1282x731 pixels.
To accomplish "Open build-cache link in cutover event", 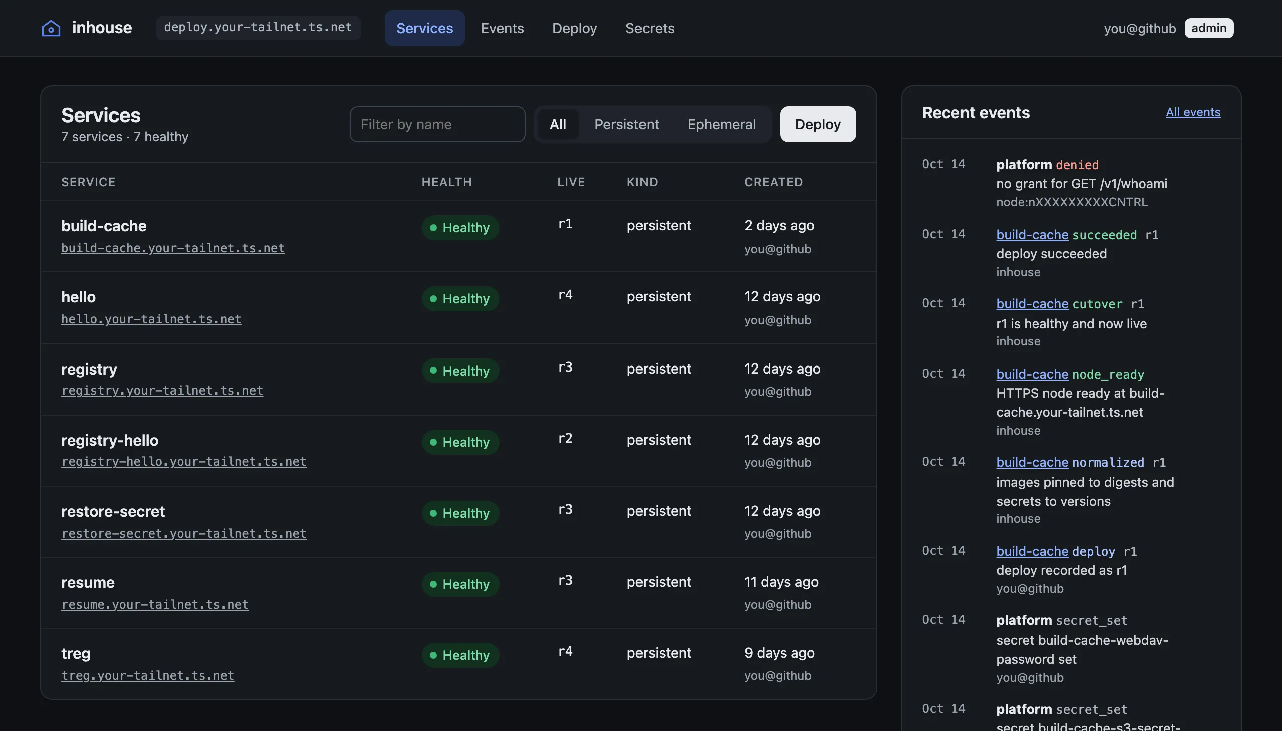I will pyautogui.click(x=1032, y=304).
